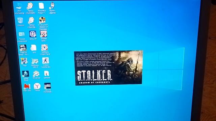Viewport: 216px width, 121px height.
Task: Select the white file icon beside snowflake shortcut
Action: pos(47,75)
